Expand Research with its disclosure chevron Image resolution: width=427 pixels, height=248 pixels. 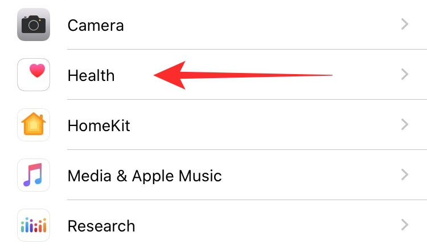pyautogui.click(x=405, y=225)
